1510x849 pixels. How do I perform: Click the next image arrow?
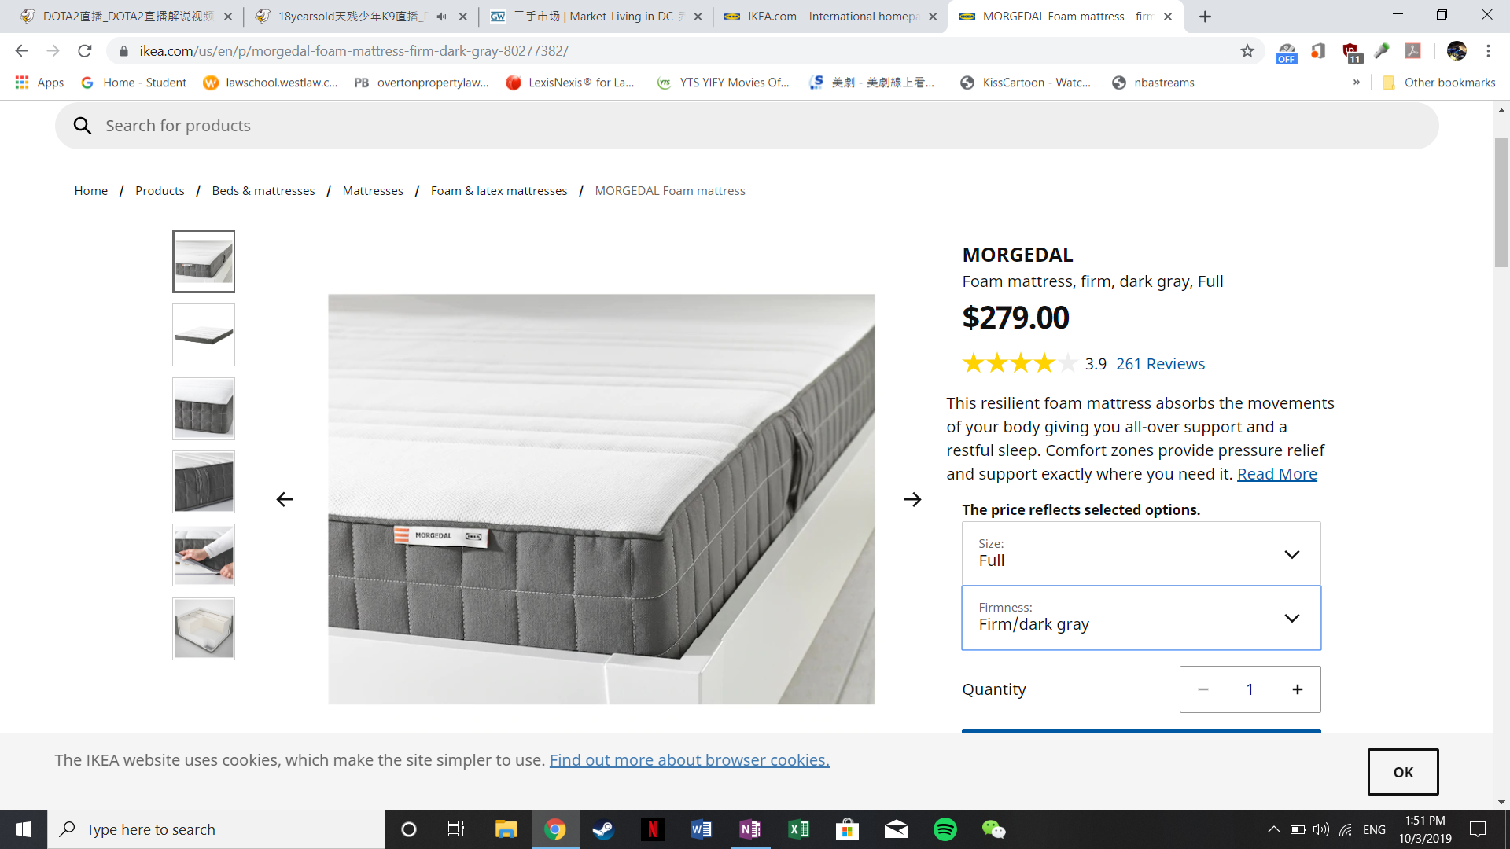912,499
